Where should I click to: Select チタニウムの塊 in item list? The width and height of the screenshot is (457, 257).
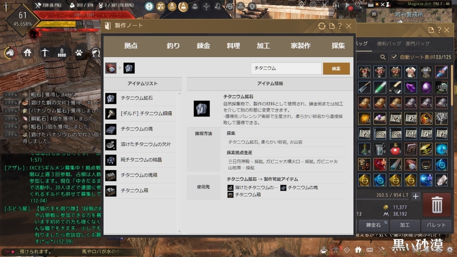tap(141, 129)
